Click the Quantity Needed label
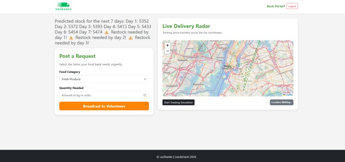 [x=71, y=88]
